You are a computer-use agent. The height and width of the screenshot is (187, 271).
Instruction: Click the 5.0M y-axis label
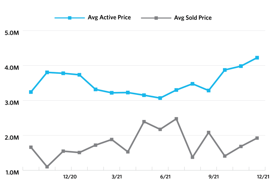tap(12, 33)
